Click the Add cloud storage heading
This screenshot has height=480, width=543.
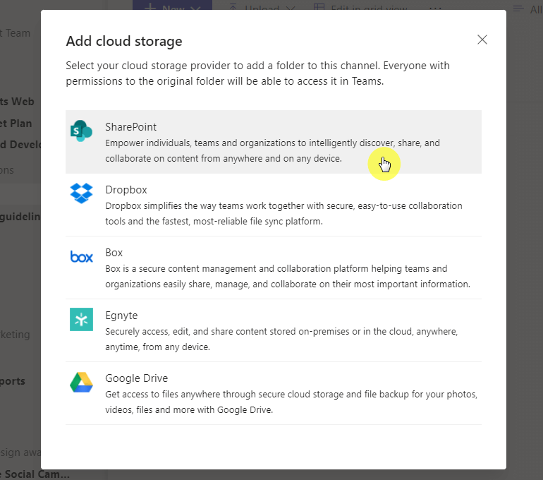[124, 41]
